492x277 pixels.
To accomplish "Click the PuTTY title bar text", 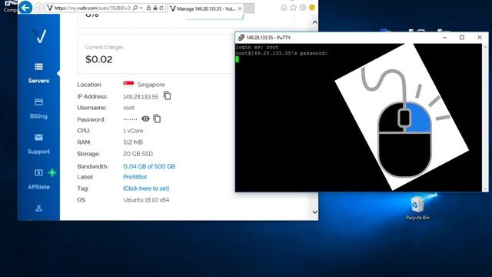I will coord(268,38).
